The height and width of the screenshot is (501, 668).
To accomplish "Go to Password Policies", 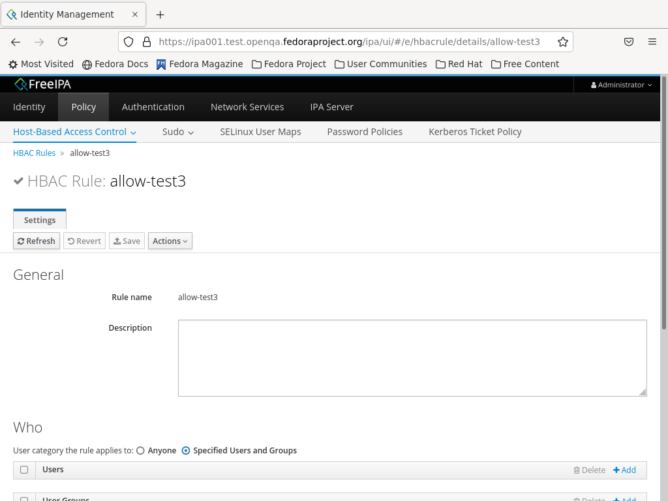I will click(x=365, y=132).
